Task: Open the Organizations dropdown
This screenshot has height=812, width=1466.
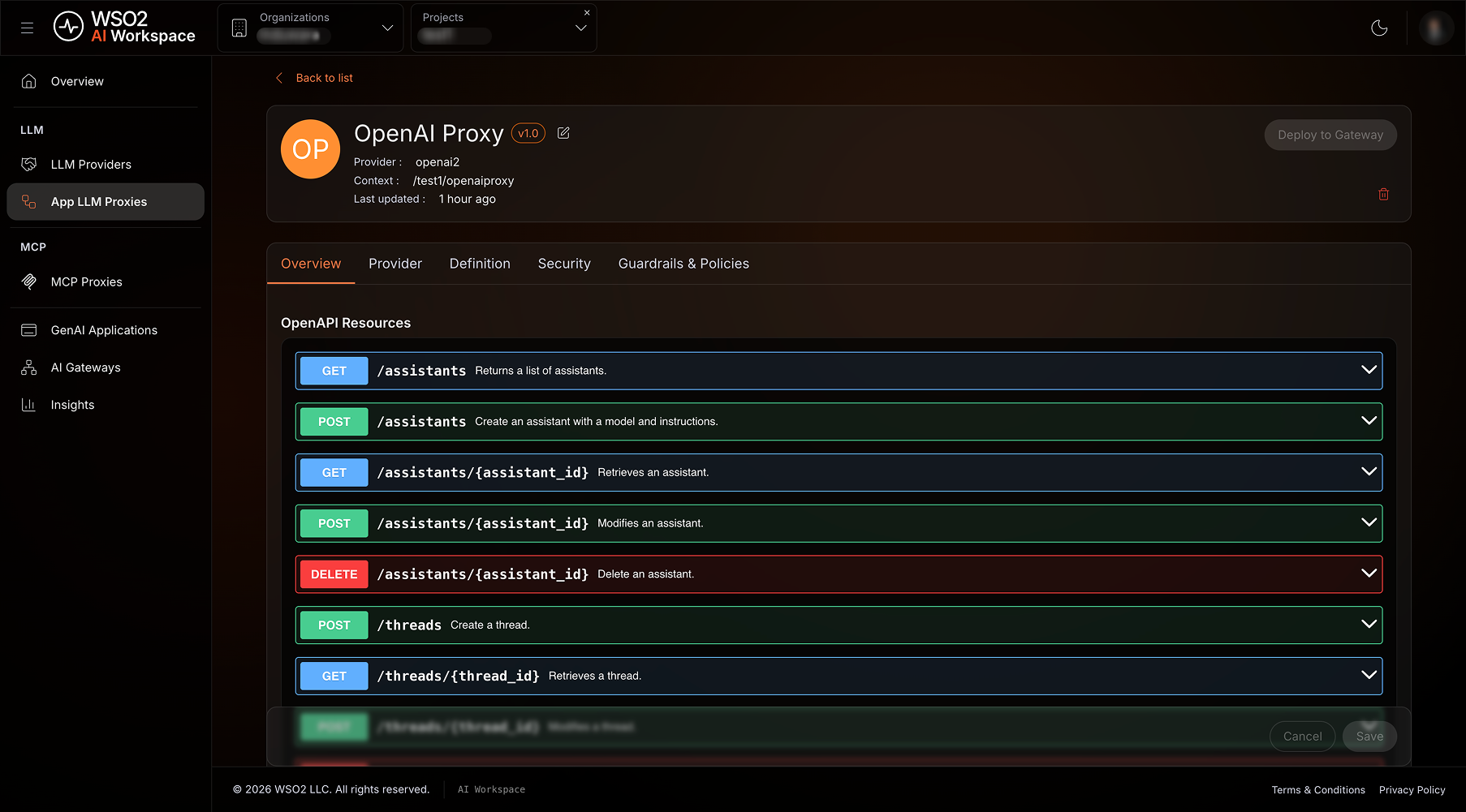Action: (x=310, y=28)
